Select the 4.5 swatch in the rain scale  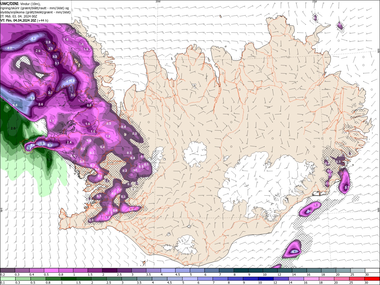[x=175, y=279]
